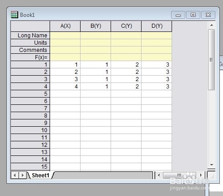Select column A(X) header

coord(65,26)
